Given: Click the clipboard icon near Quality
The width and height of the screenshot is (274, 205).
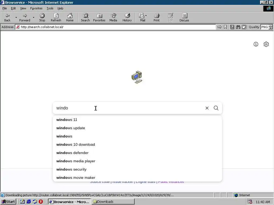Looking at the screenshot, I should pos(244,27).
